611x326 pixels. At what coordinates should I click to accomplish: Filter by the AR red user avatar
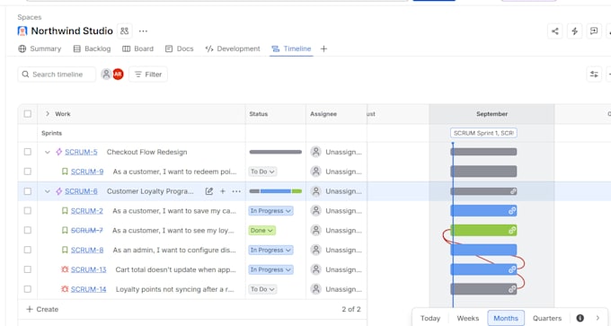click(x=118, y=74)
